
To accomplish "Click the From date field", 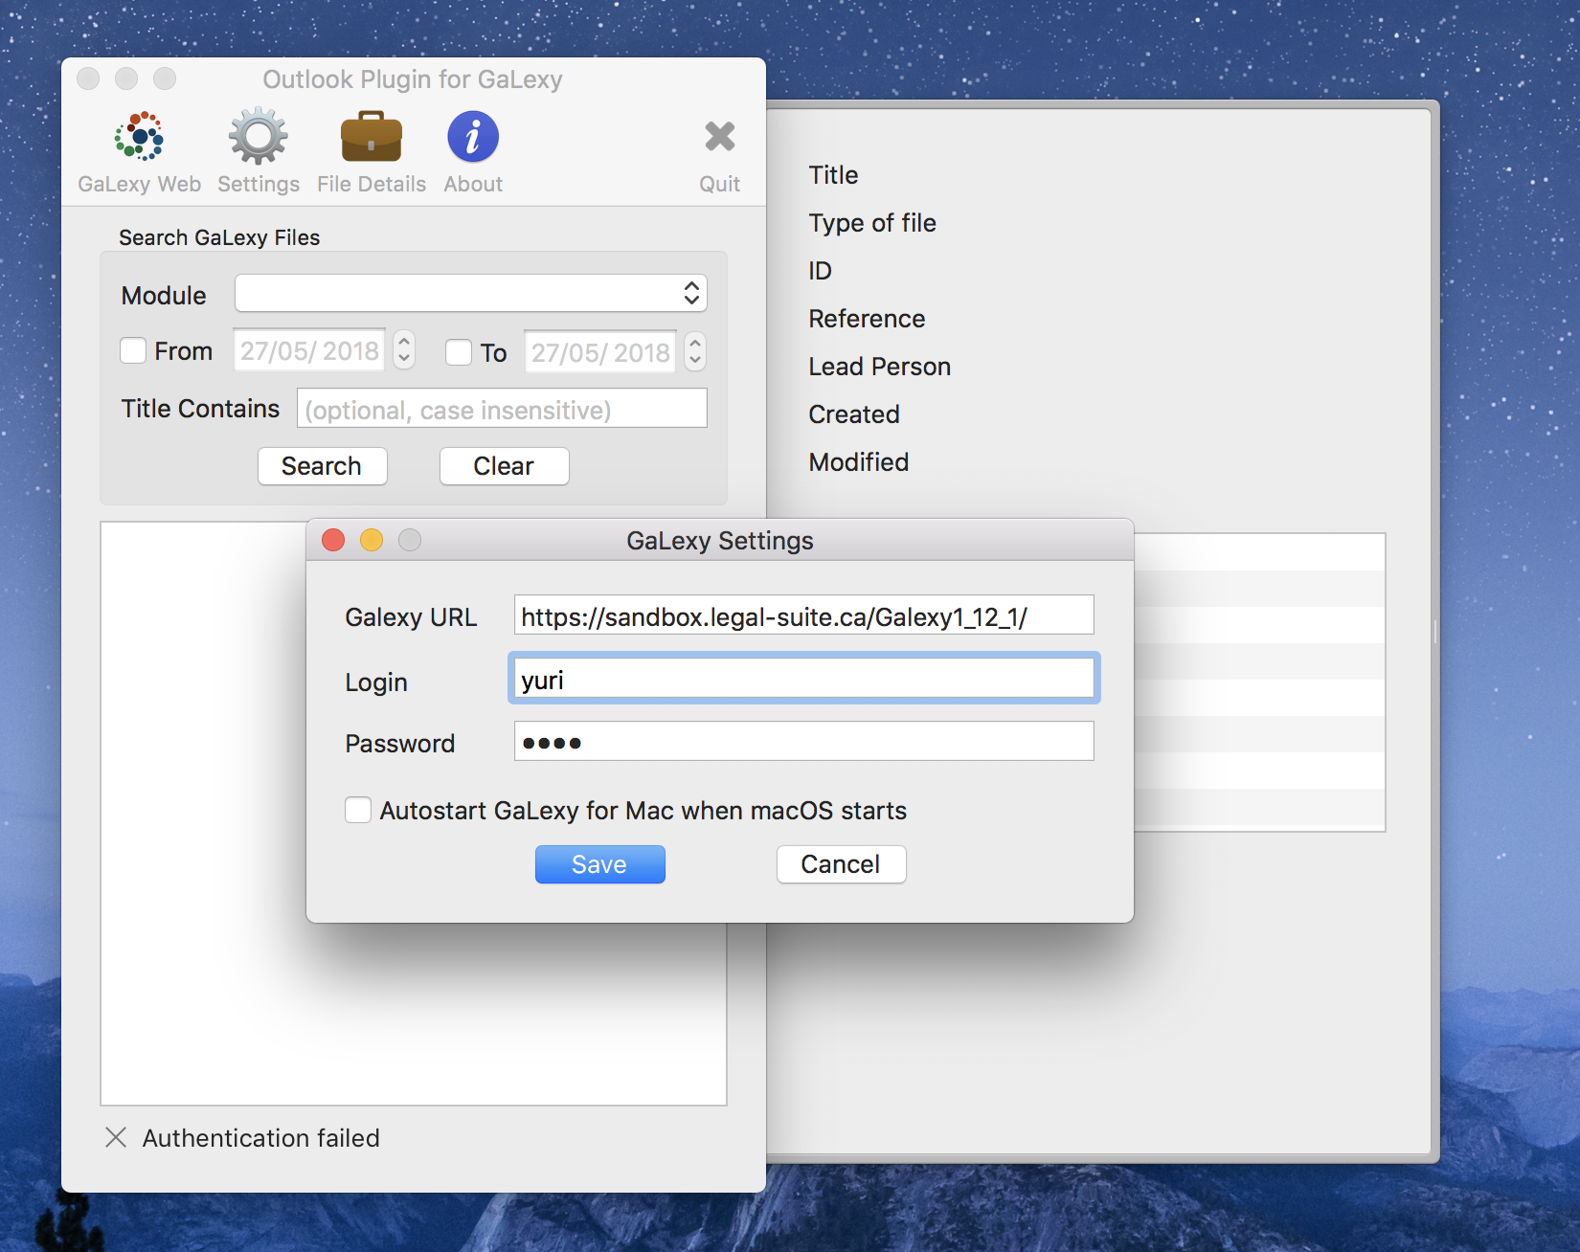I will click(x=309, y=350).
